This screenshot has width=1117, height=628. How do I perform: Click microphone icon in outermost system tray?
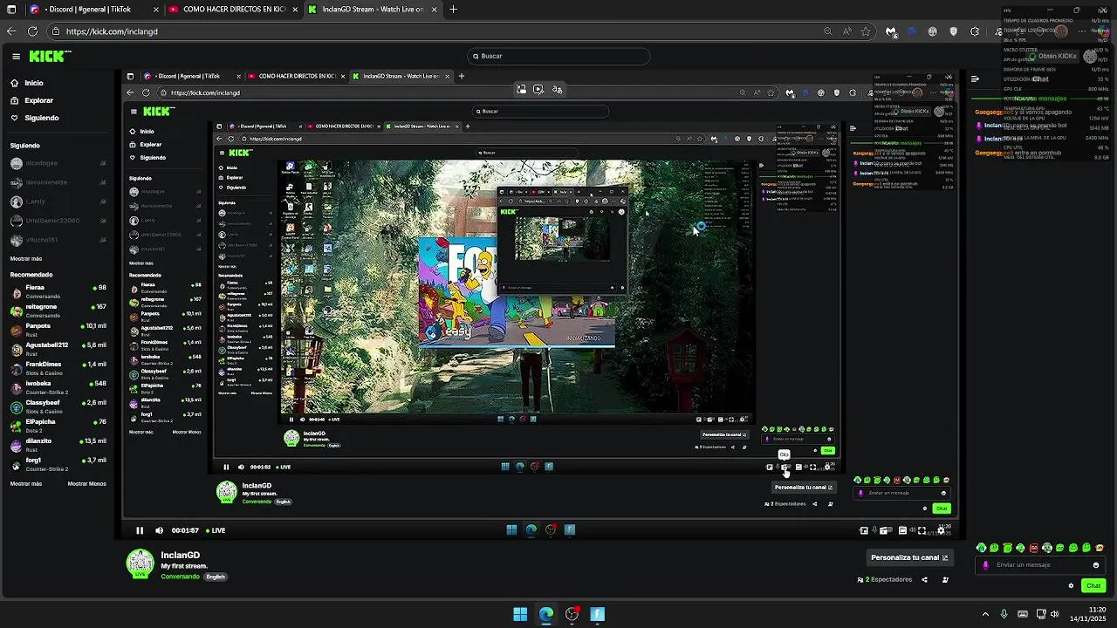[1004, 614]
